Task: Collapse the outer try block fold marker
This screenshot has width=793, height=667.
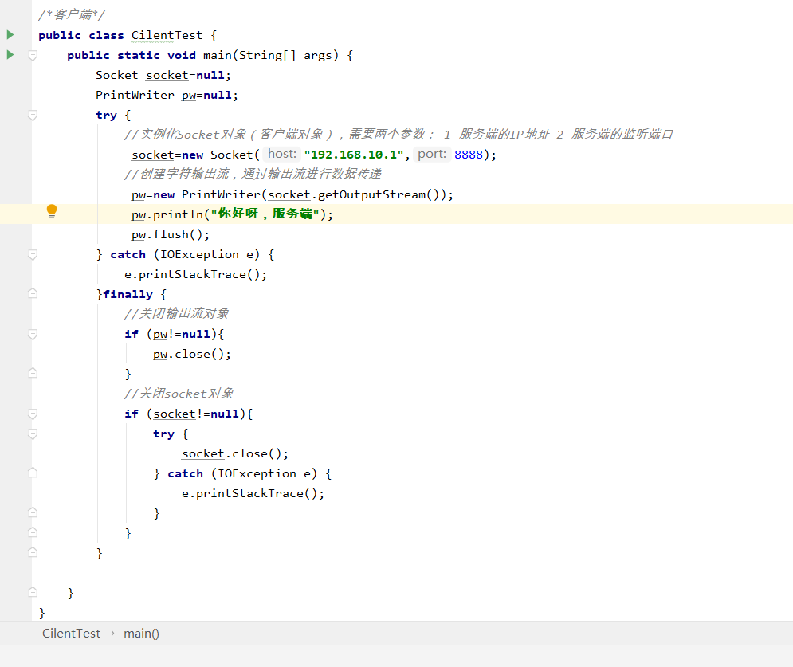Action: tap(33, 115)
